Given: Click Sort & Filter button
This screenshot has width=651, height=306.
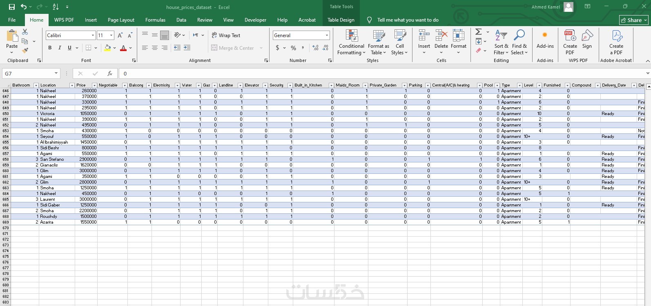Looking at the screenshot, I should tap(501, 42).
